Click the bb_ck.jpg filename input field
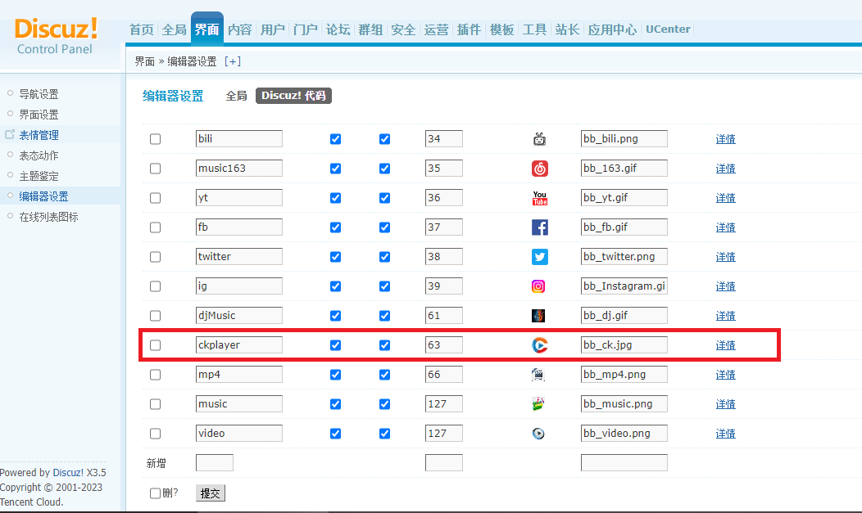Viewport: 862px width, 513px height. pyautogui.click(x=624, y=345)
